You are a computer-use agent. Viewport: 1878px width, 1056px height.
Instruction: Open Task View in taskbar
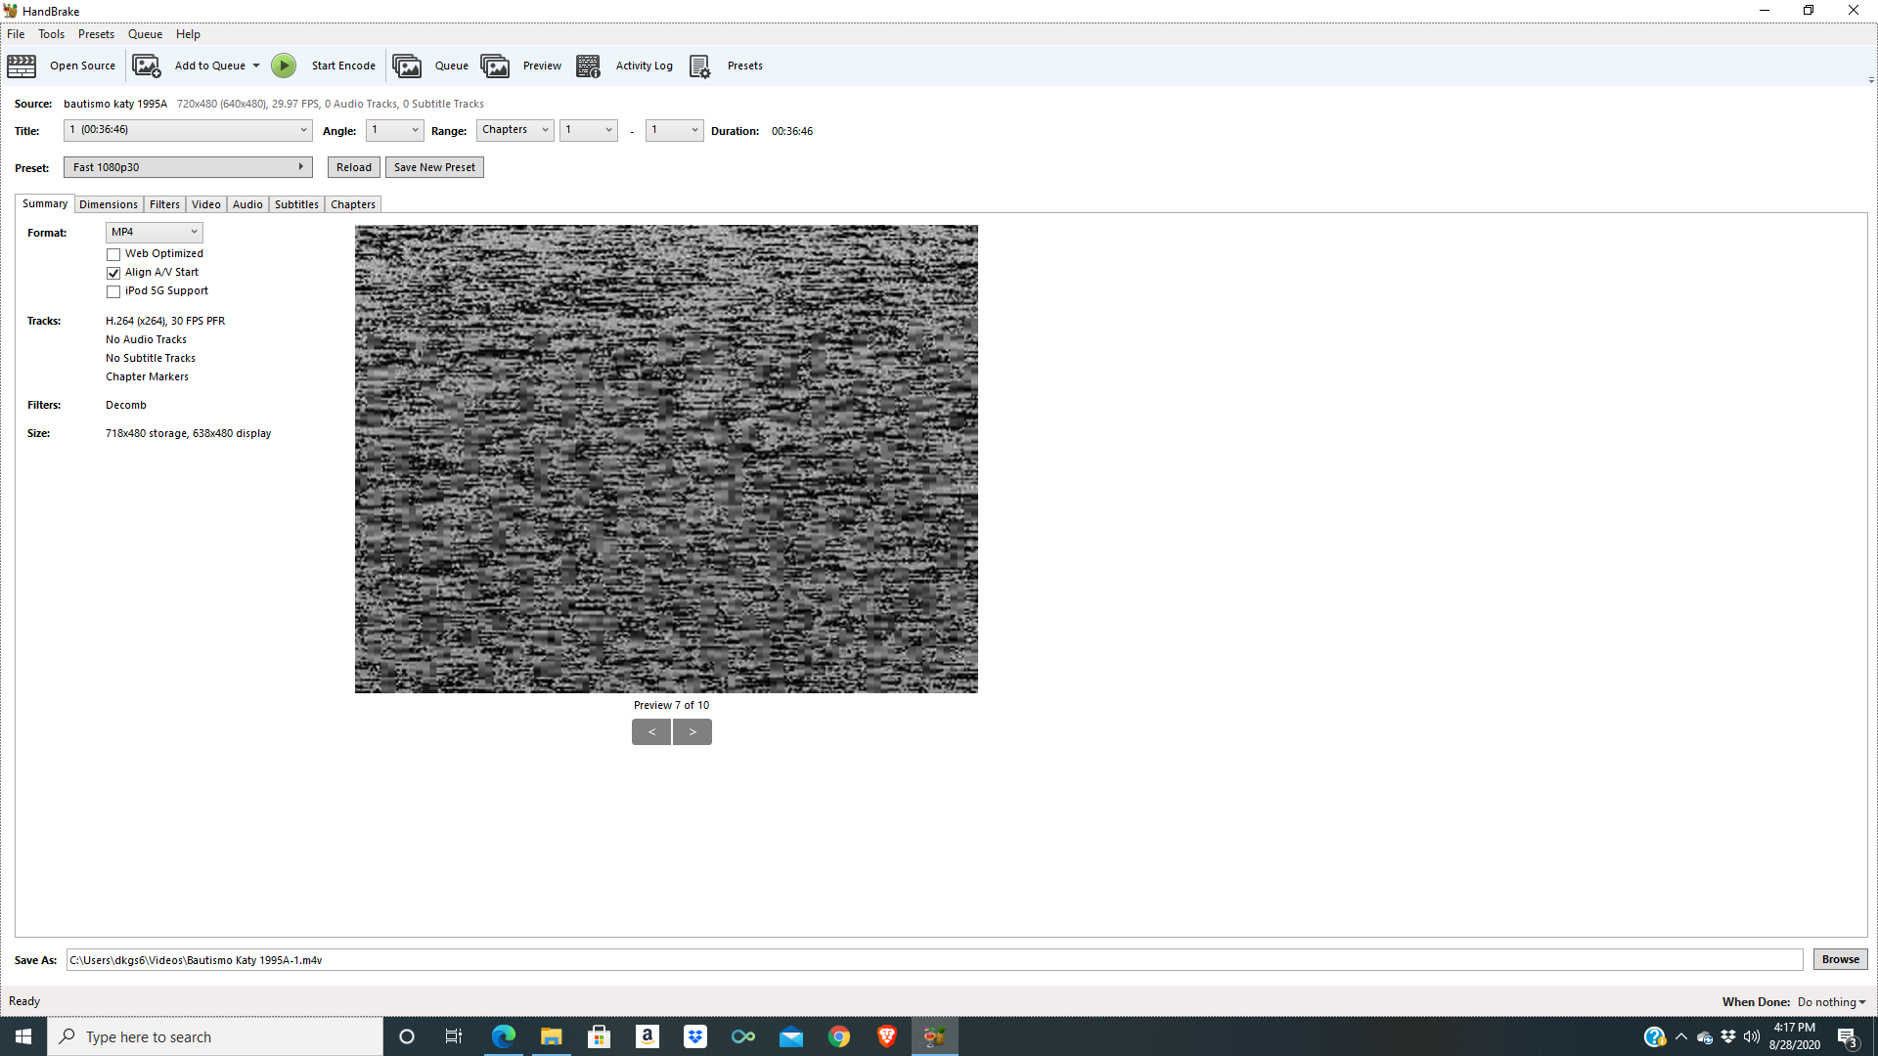[x=454, y=1036]
